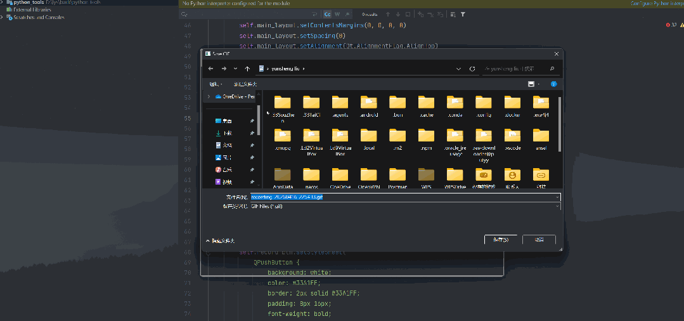The image size is (684, 321).
Task: Click the help icon in the dialog toolbar
Action: click(553, 84)
